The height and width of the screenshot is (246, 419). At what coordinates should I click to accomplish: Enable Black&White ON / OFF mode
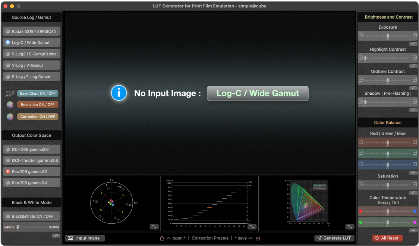32,216
